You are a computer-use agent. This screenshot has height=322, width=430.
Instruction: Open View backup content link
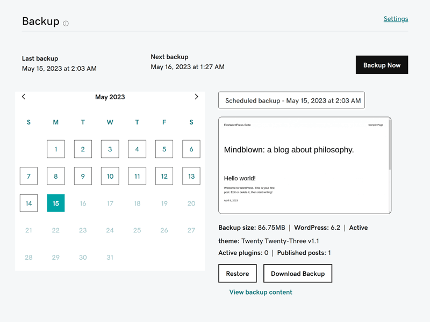(261, 292)
